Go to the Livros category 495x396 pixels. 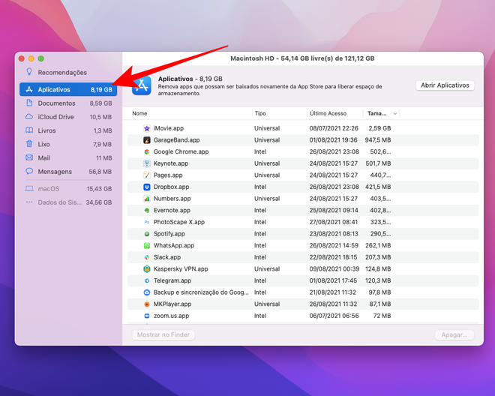pos(68,130)
